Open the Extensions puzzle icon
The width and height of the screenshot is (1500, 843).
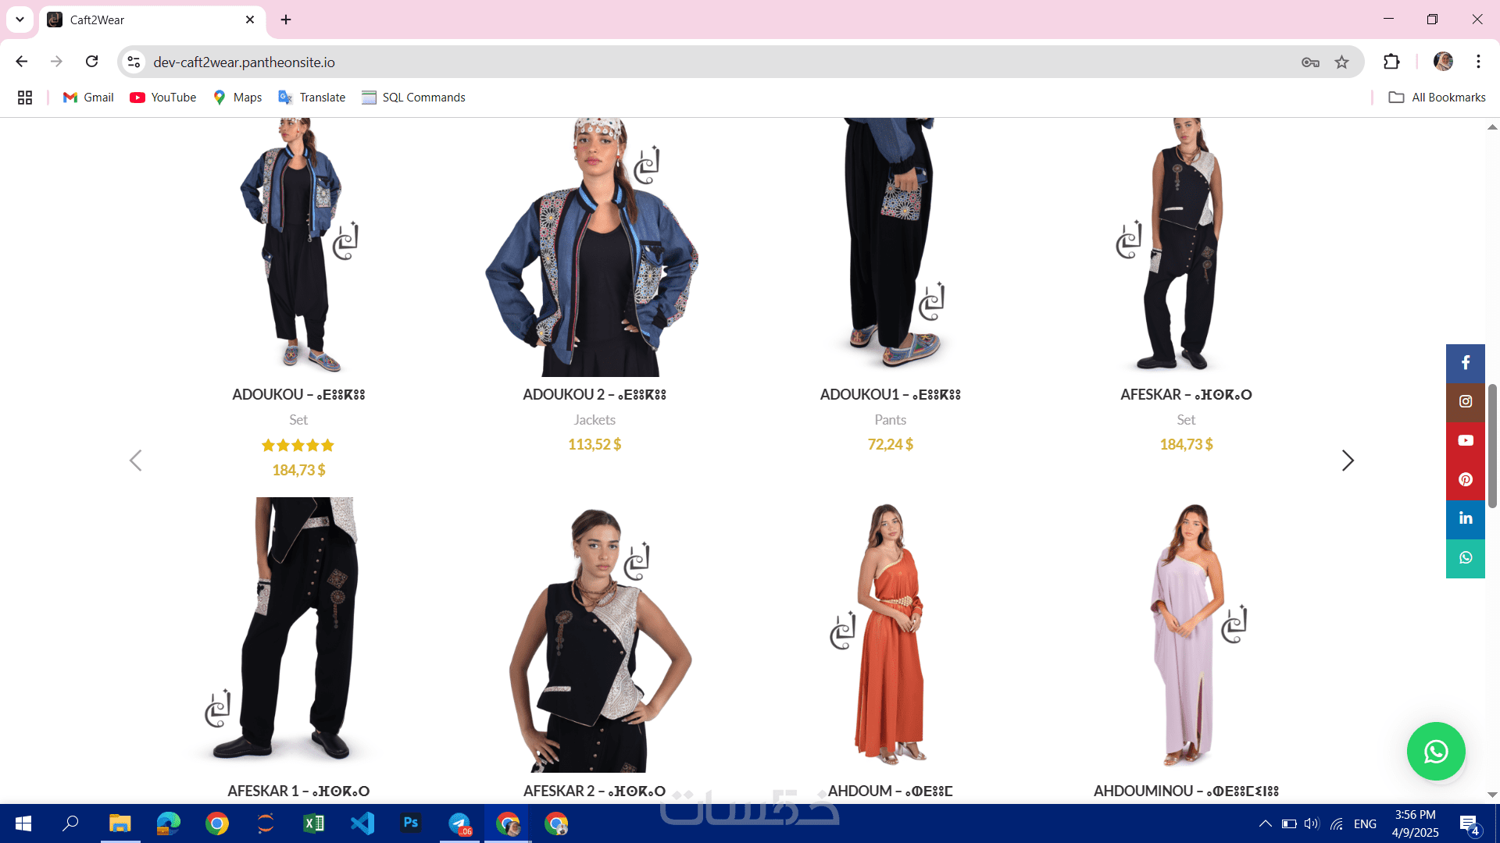[x=1391, y=62]
